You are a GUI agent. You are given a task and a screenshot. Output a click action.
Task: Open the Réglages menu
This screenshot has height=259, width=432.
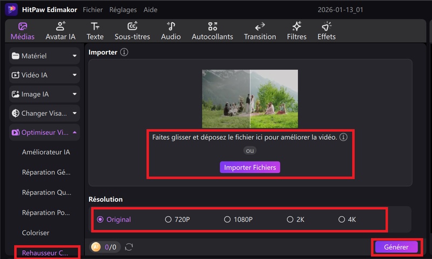pos(123,10)
